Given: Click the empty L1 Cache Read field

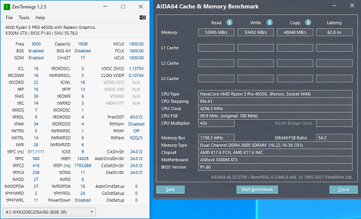Looking at the screenshot, I should [x=216, y=48].
